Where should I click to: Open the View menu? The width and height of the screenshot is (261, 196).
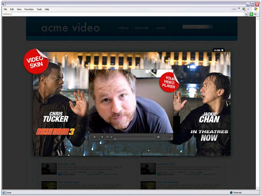click(x=19, y=9)
